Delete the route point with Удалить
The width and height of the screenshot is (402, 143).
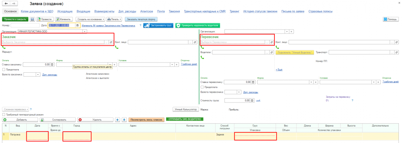click(x=95, y=120)
